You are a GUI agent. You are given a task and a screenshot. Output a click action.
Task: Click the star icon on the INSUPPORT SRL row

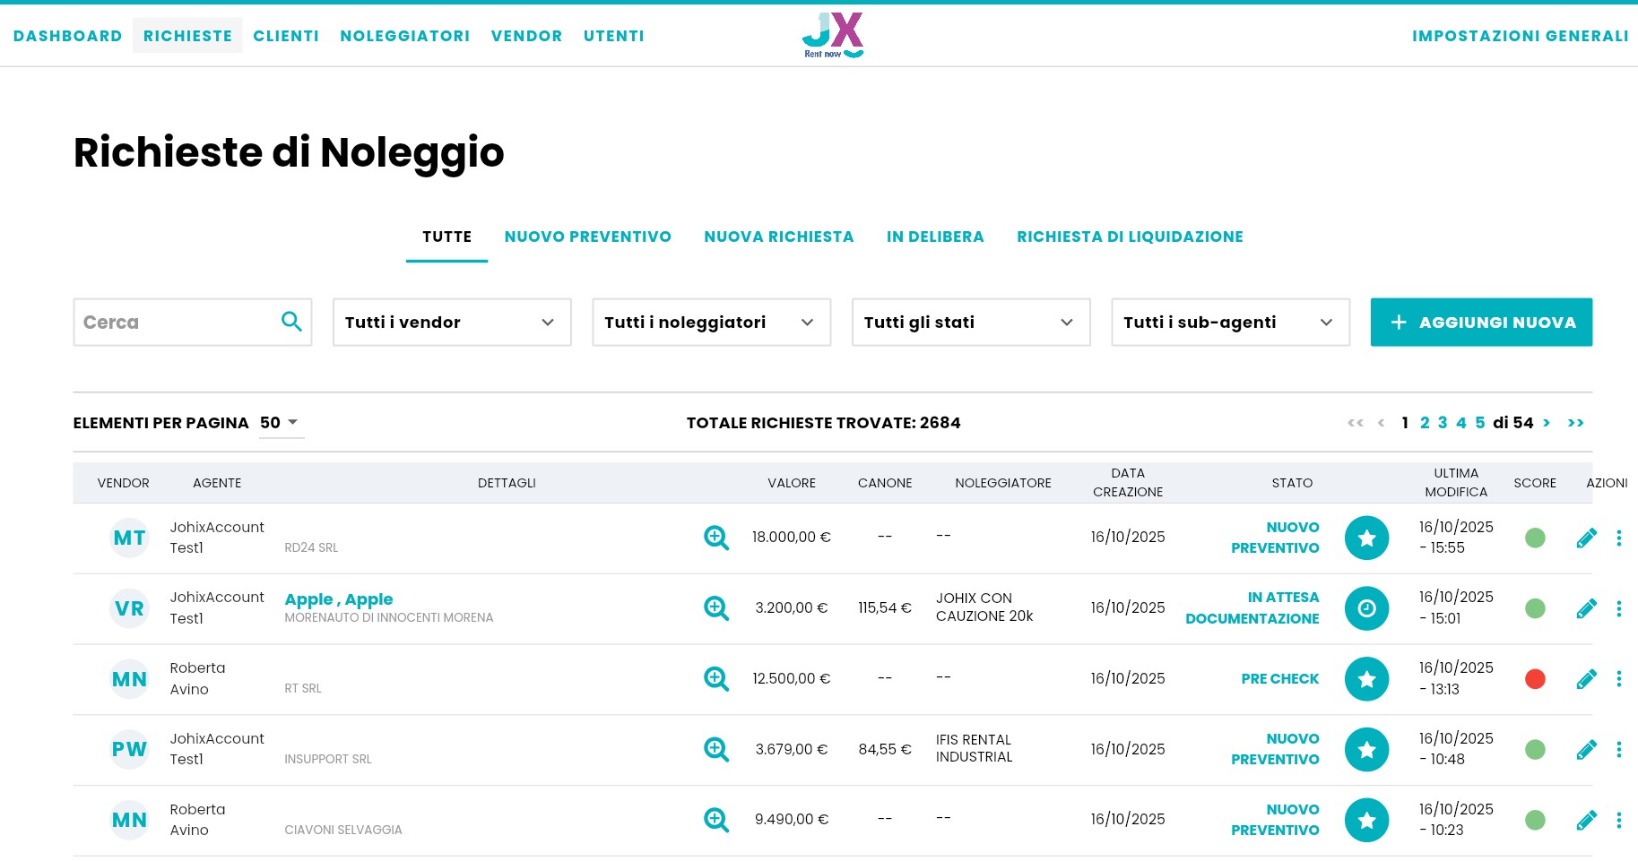(x=1366, y=749)
